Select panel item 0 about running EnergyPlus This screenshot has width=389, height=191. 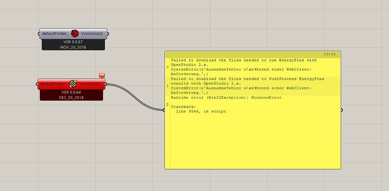click(x=243, y=67)
